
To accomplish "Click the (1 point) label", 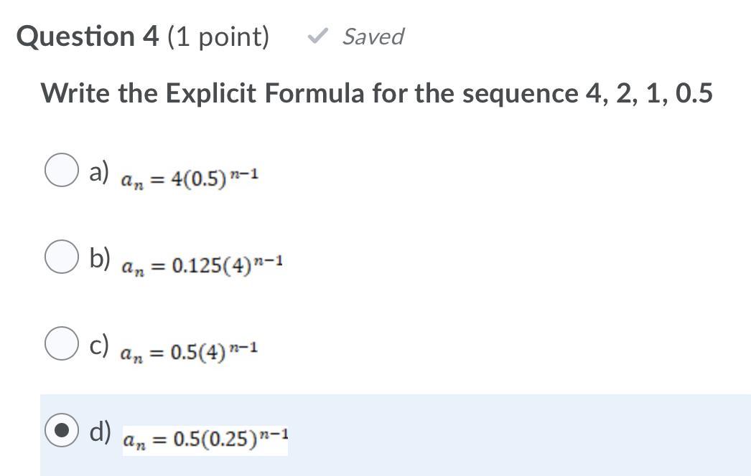I will pos(218,37).
